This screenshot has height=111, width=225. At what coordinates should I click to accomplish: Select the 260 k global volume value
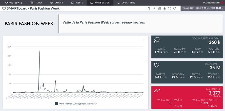point(214,42)
